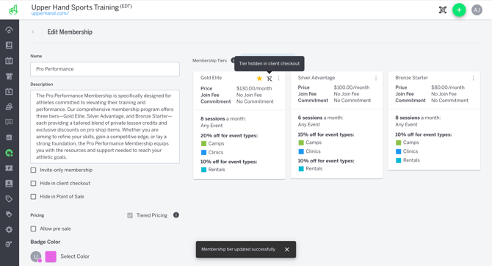Open the green Memberships icon in sidebar

pyautogui.click(x=9, y=153)
